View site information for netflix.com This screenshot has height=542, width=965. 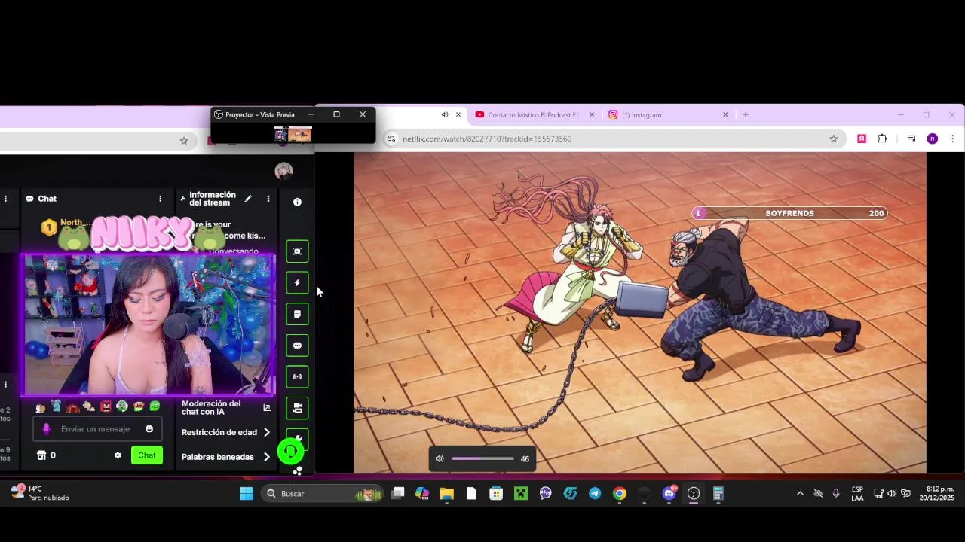tap(391, 139)
